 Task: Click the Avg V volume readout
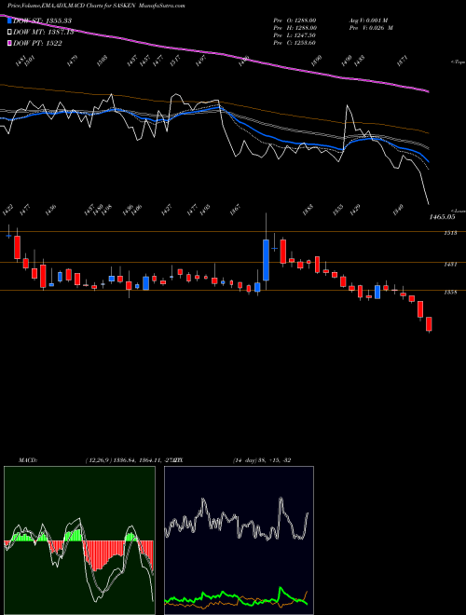[x=368, y=20]
